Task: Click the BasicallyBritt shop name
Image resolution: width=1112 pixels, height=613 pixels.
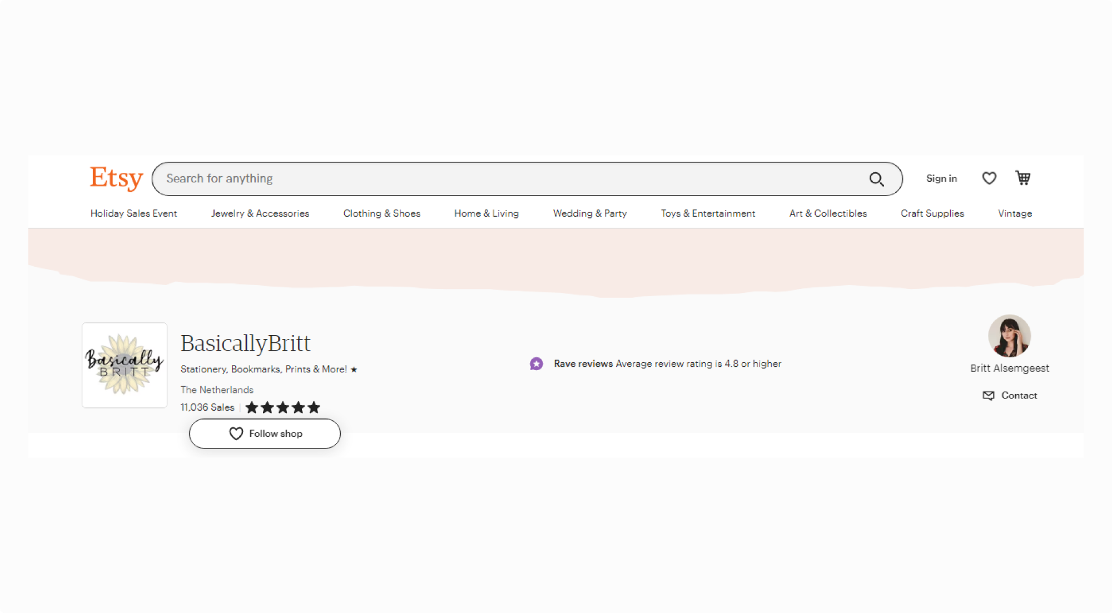Action: [x=245, y=343]
